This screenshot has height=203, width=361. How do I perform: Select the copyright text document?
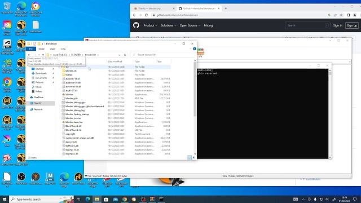[x=70, y=134]
